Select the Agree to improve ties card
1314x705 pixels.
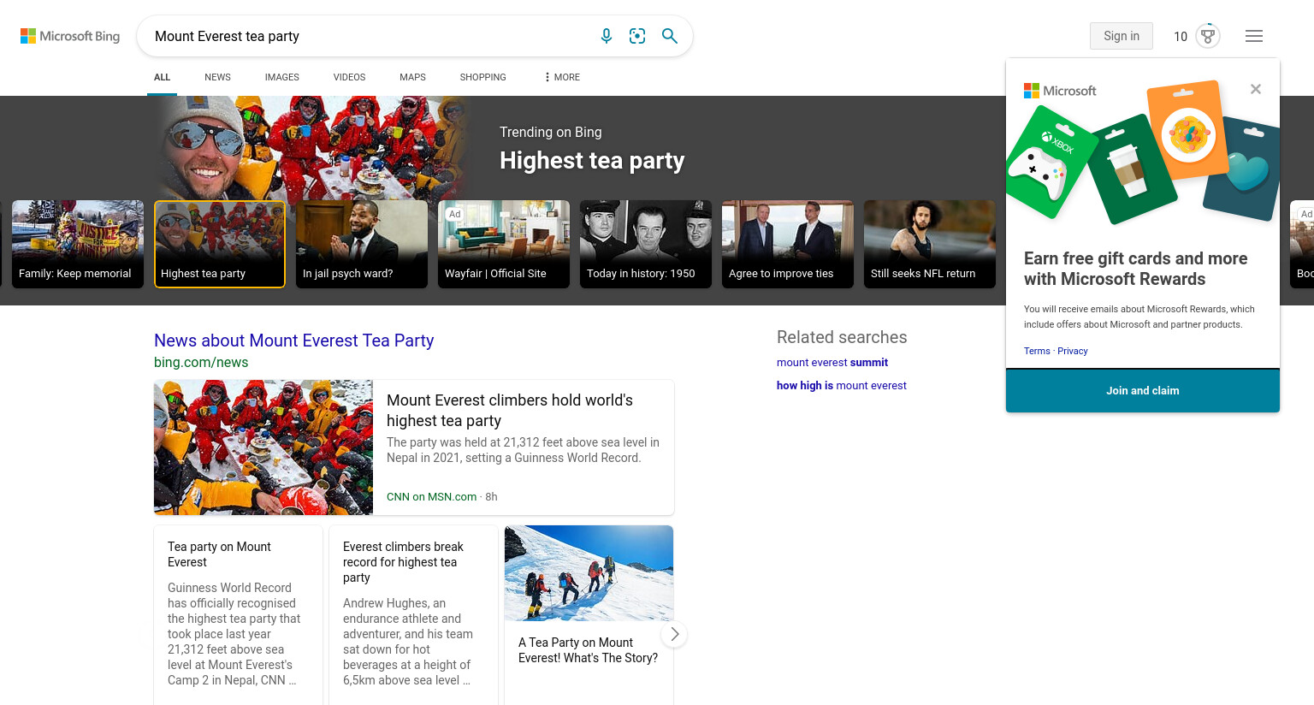click(x=788, y=244)
